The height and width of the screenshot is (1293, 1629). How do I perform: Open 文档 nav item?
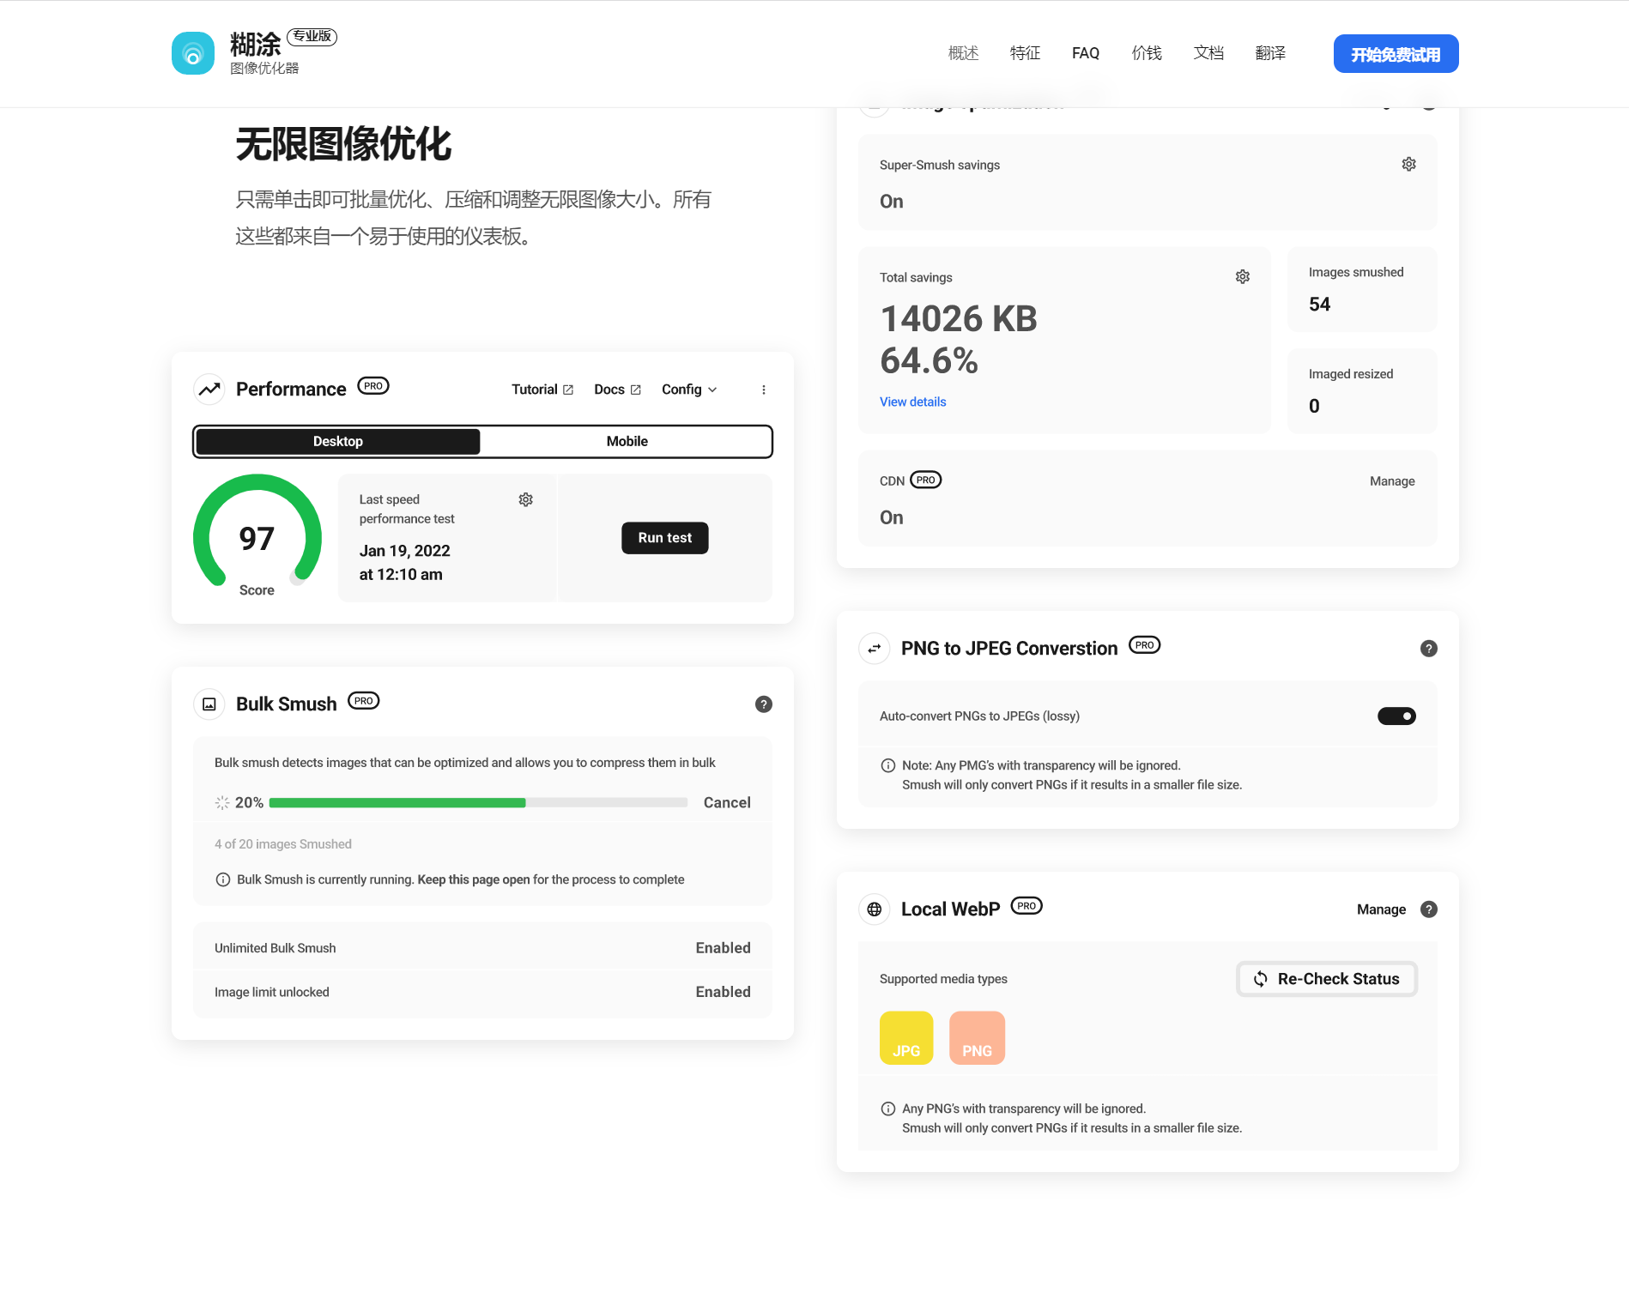click(x=1208, y=53)
